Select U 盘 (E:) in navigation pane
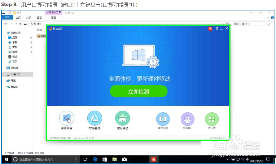This screenshot has width=276, height=164. point(17,74)
